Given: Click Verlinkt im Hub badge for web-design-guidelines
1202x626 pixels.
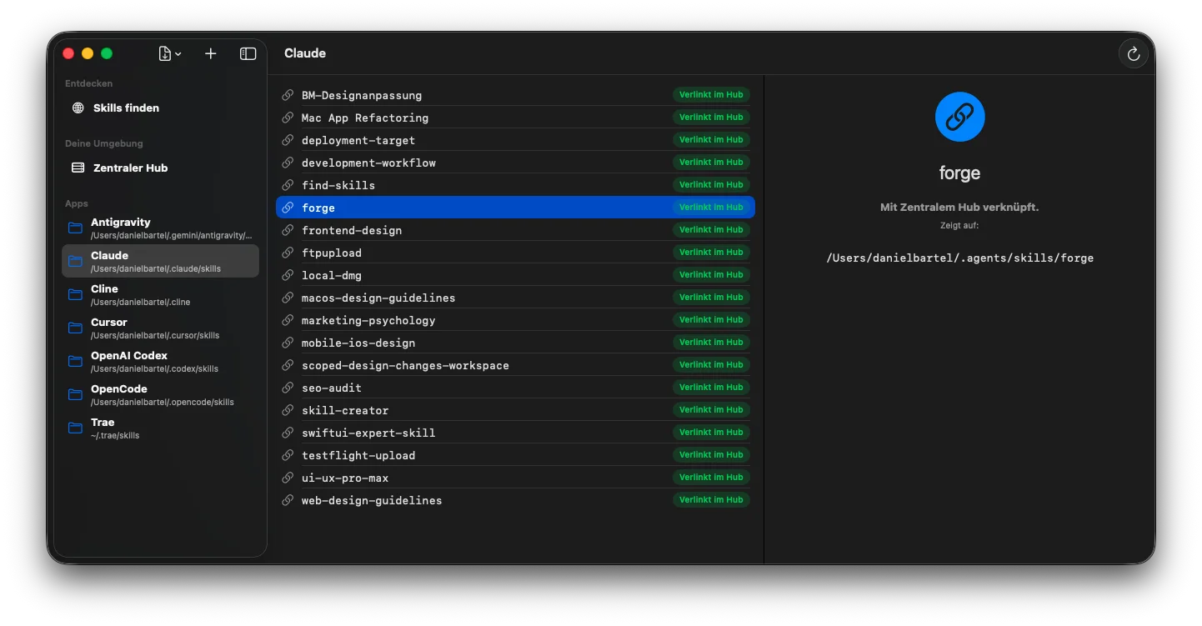Looking at the screenshot, I should coord(711,500).
